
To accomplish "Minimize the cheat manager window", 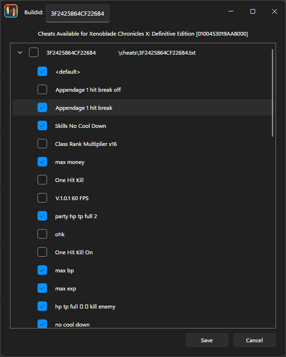I will click(231, 11).
